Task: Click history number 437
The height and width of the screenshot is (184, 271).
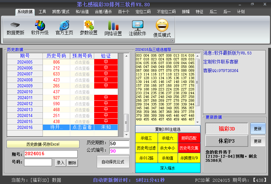Action: coord(56,92)
